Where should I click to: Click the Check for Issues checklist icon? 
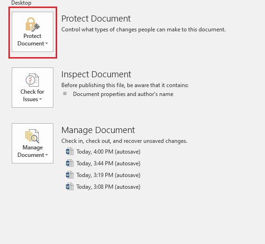click(x=32, y=80)
